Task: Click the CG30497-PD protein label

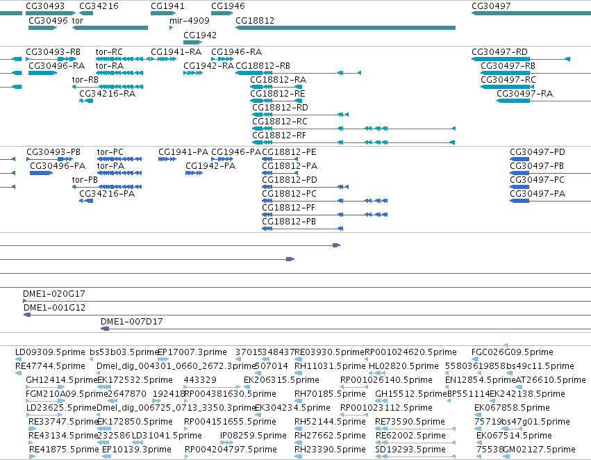Action: coord(538,152)
